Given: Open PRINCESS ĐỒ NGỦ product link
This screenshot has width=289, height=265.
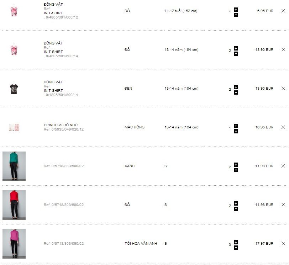Looking at the screenshot, I should tap(61, 125).
